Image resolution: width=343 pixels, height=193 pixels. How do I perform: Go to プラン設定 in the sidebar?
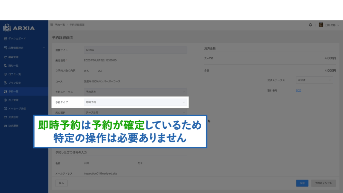click(15, 83)
